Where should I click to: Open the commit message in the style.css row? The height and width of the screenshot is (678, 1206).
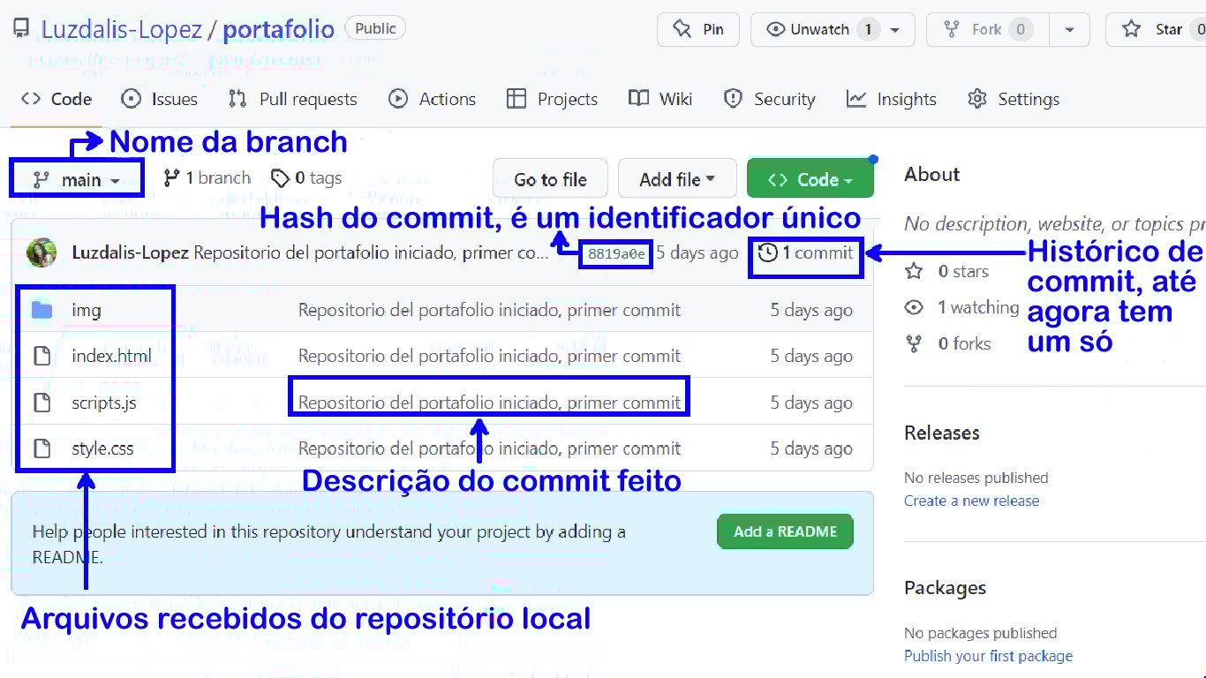pos(489,448)
